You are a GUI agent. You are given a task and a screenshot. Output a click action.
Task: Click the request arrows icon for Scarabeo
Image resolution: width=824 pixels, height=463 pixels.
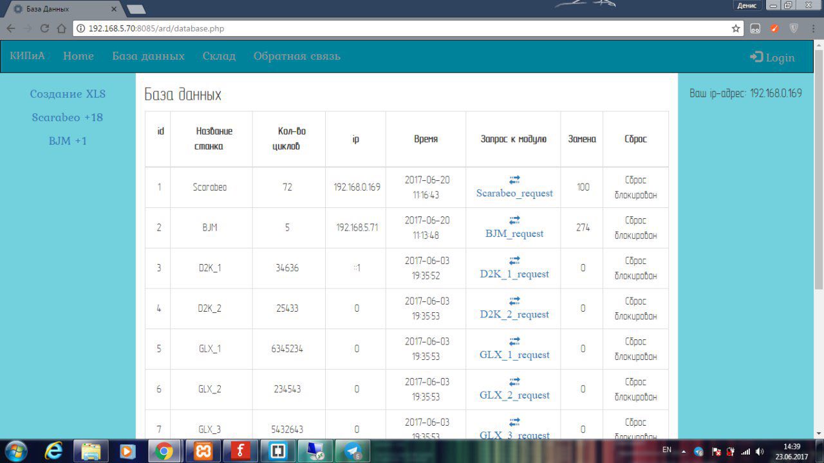[514, 180]
